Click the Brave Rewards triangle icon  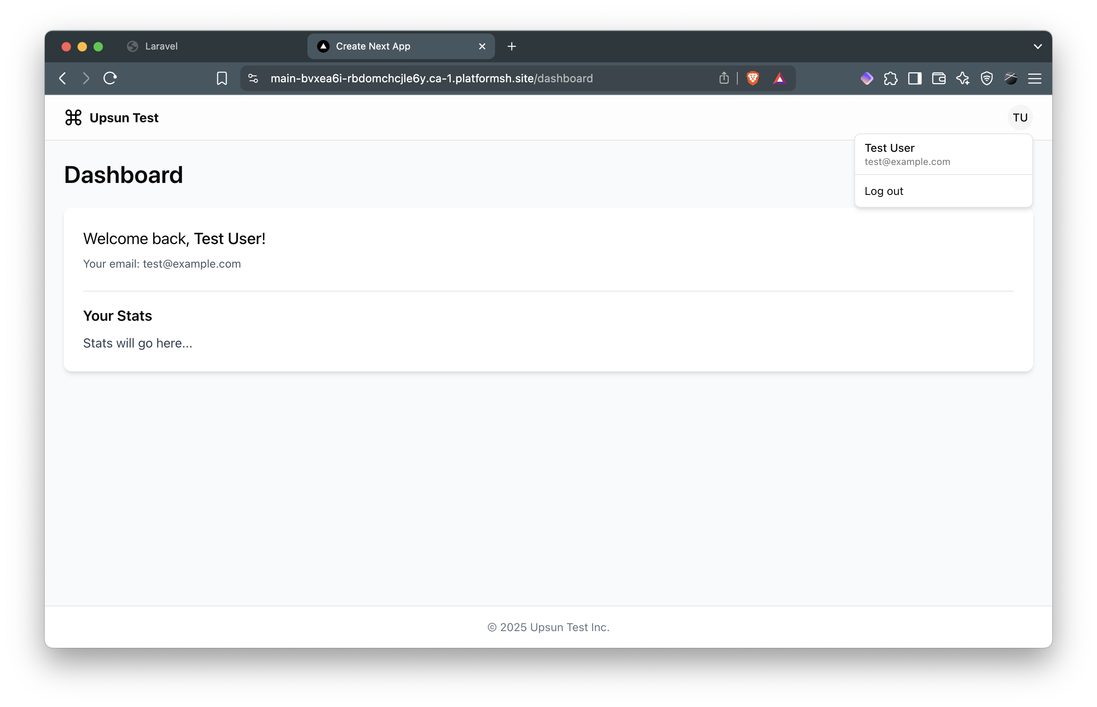click(x=780, y=79)
